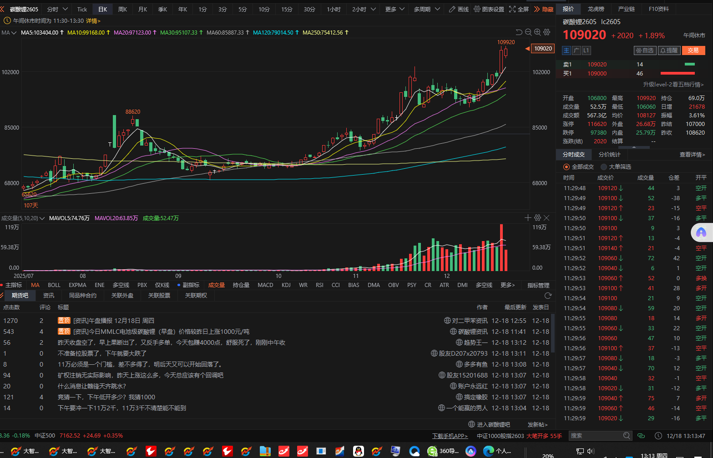Screen dimensions: 713x458
Task: Open volume pane gear settings
Action: (x=537, y=218)
